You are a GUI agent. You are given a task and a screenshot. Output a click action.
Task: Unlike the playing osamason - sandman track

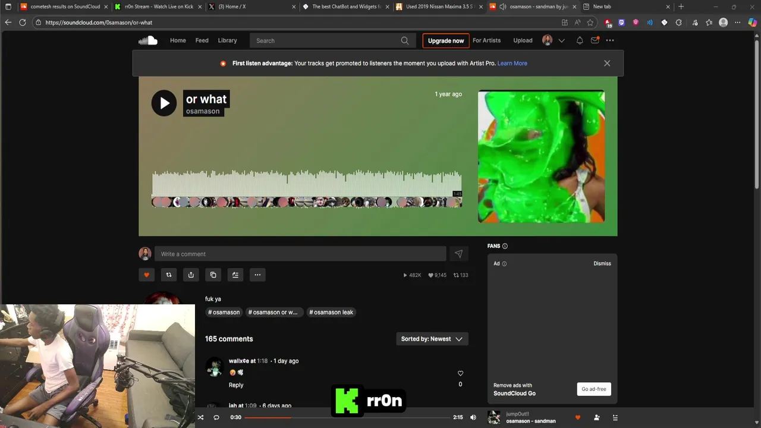[x=577, y=417]
